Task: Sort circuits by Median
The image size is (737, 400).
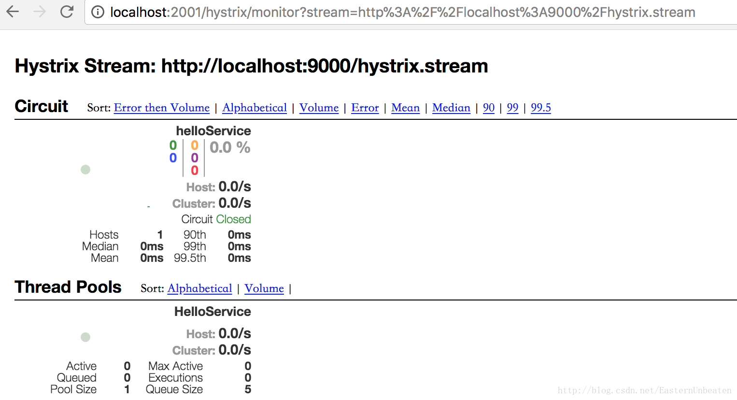Action: point(451,108)
